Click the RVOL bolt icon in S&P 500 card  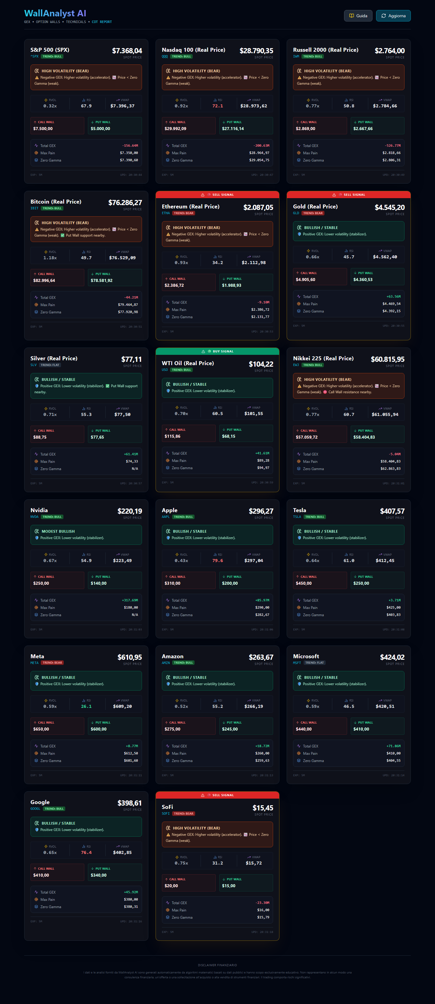coord(46,100)
